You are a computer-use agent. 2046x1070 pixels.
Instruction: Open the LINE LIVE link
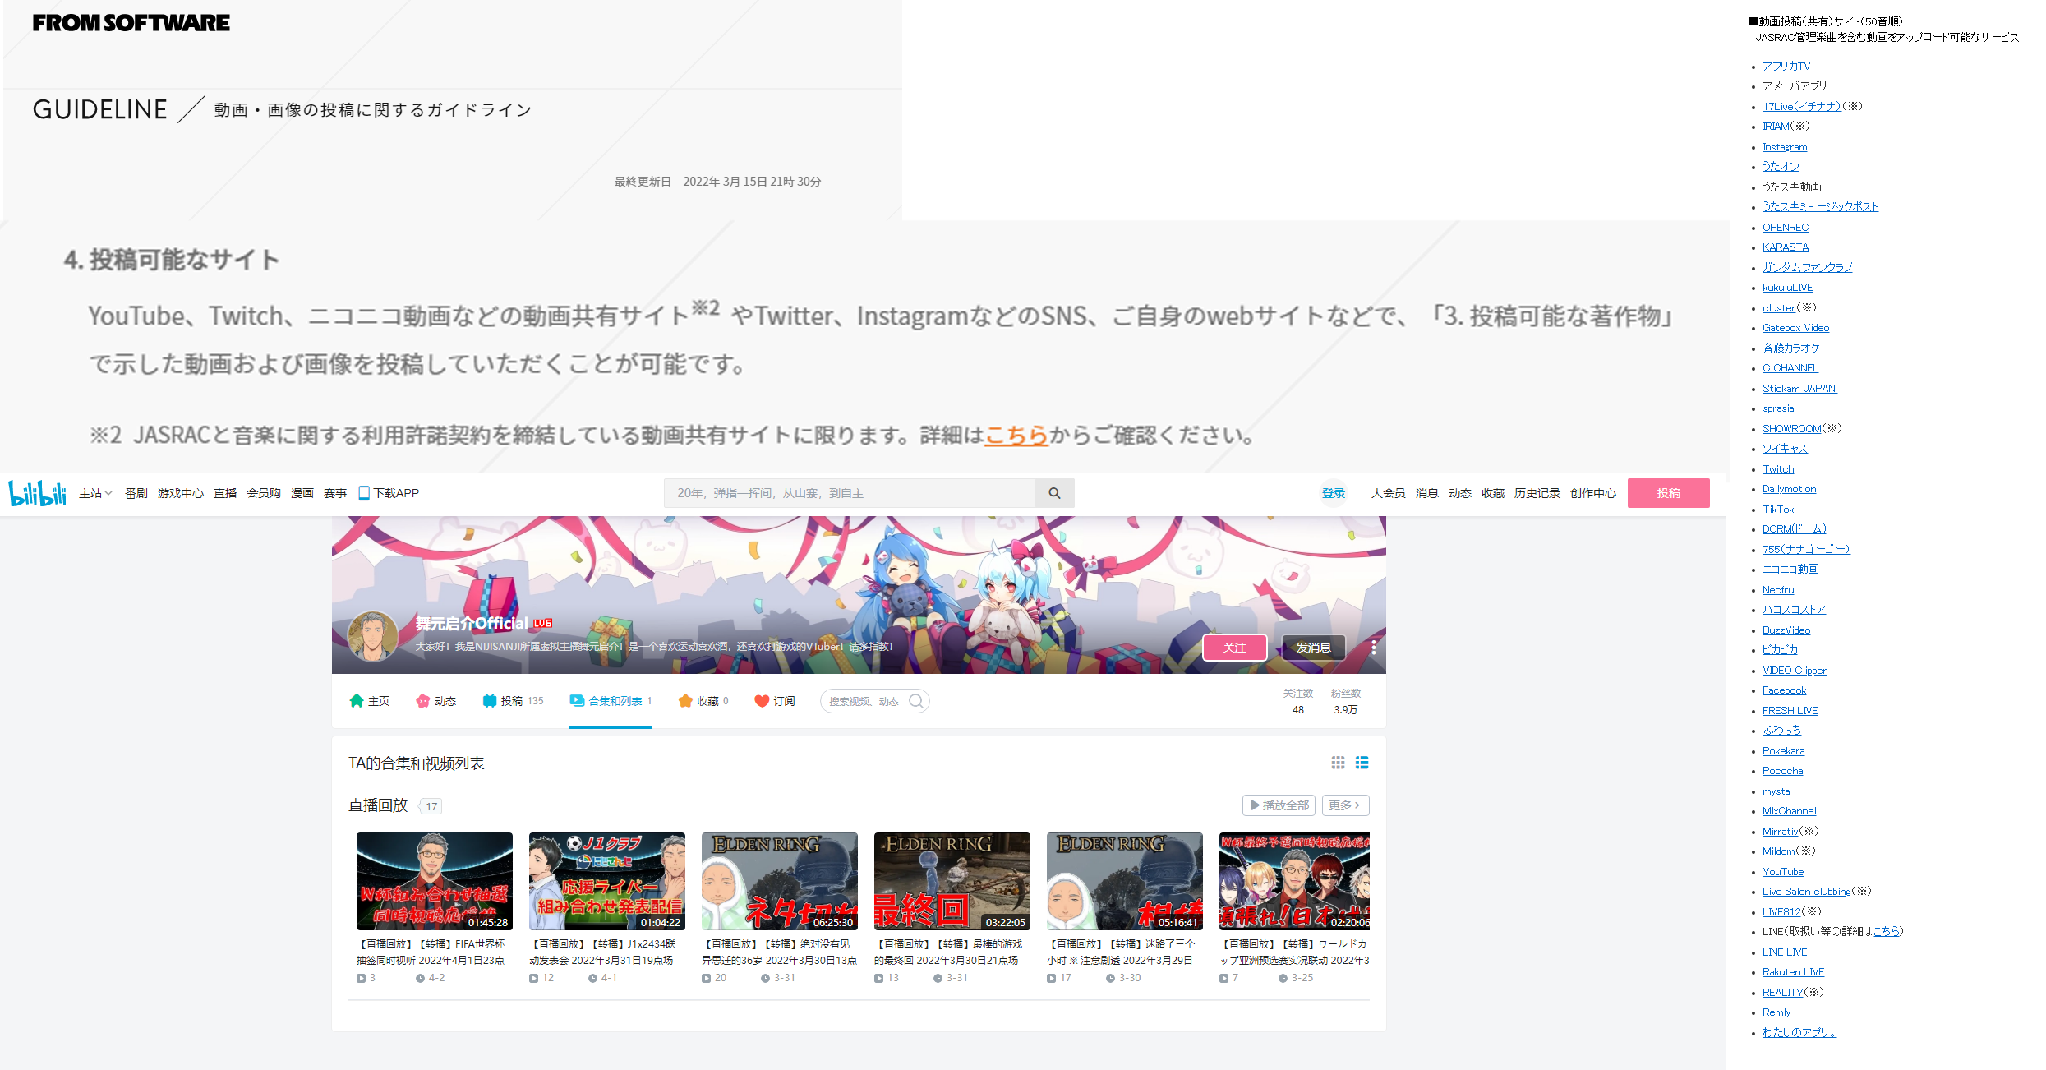pyautogui.click(x=1784, y=952)
